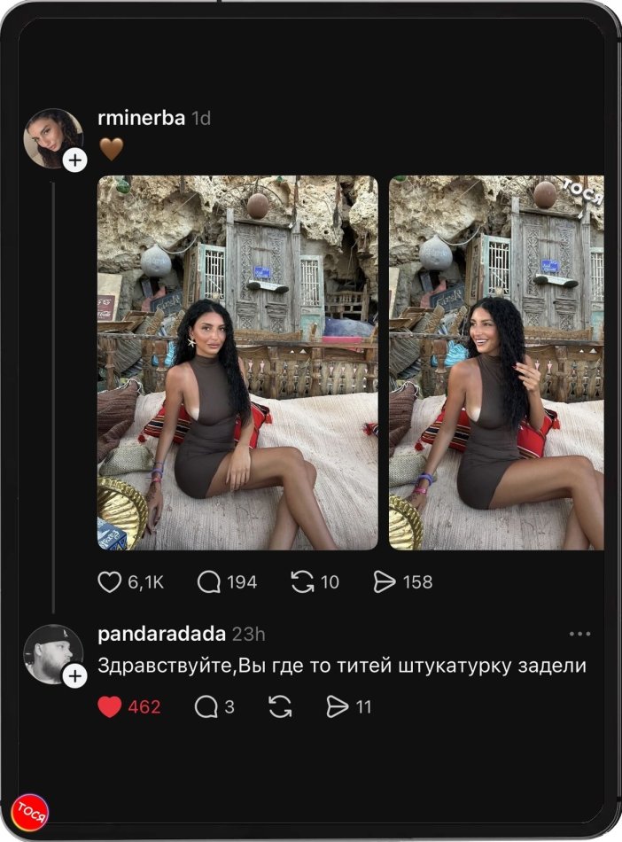This screenshot has width=622, height=842.
Task: Follow pandaradada using the plus badge
Action: tap(75, 677)
